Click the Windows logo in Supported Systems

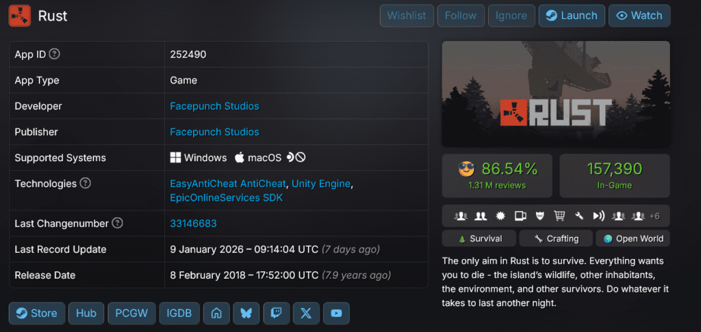coord(175,158)
